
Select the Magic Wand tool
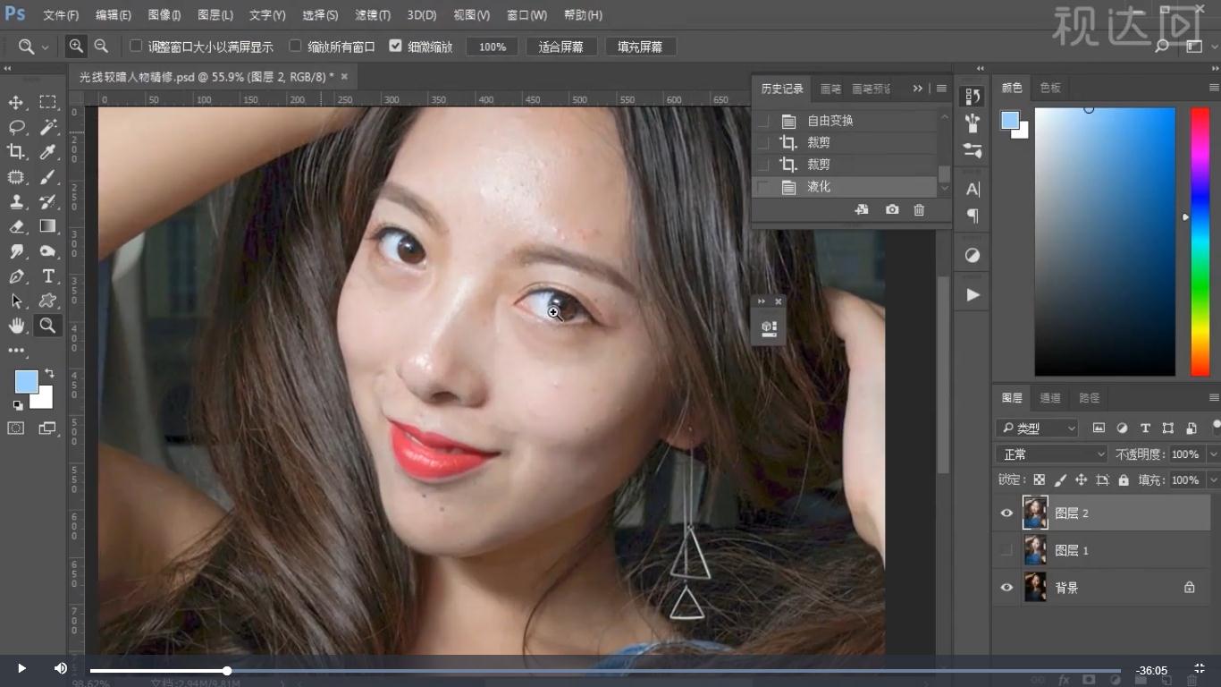[x=48, y=128]
